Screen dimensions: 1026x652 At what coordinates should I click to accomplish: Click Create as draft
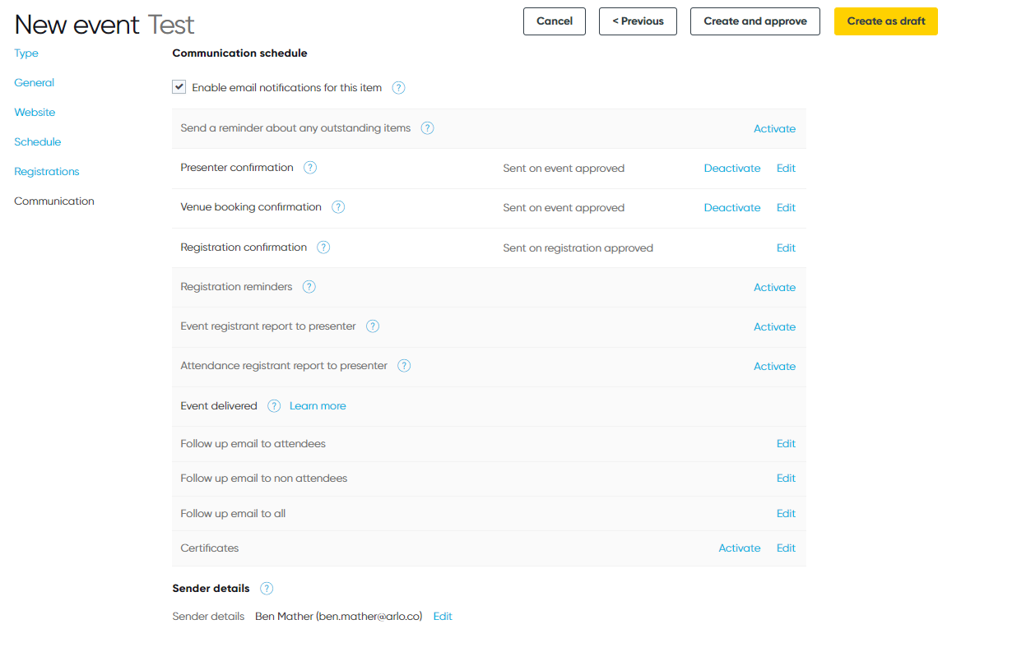[x=886, y=21]
